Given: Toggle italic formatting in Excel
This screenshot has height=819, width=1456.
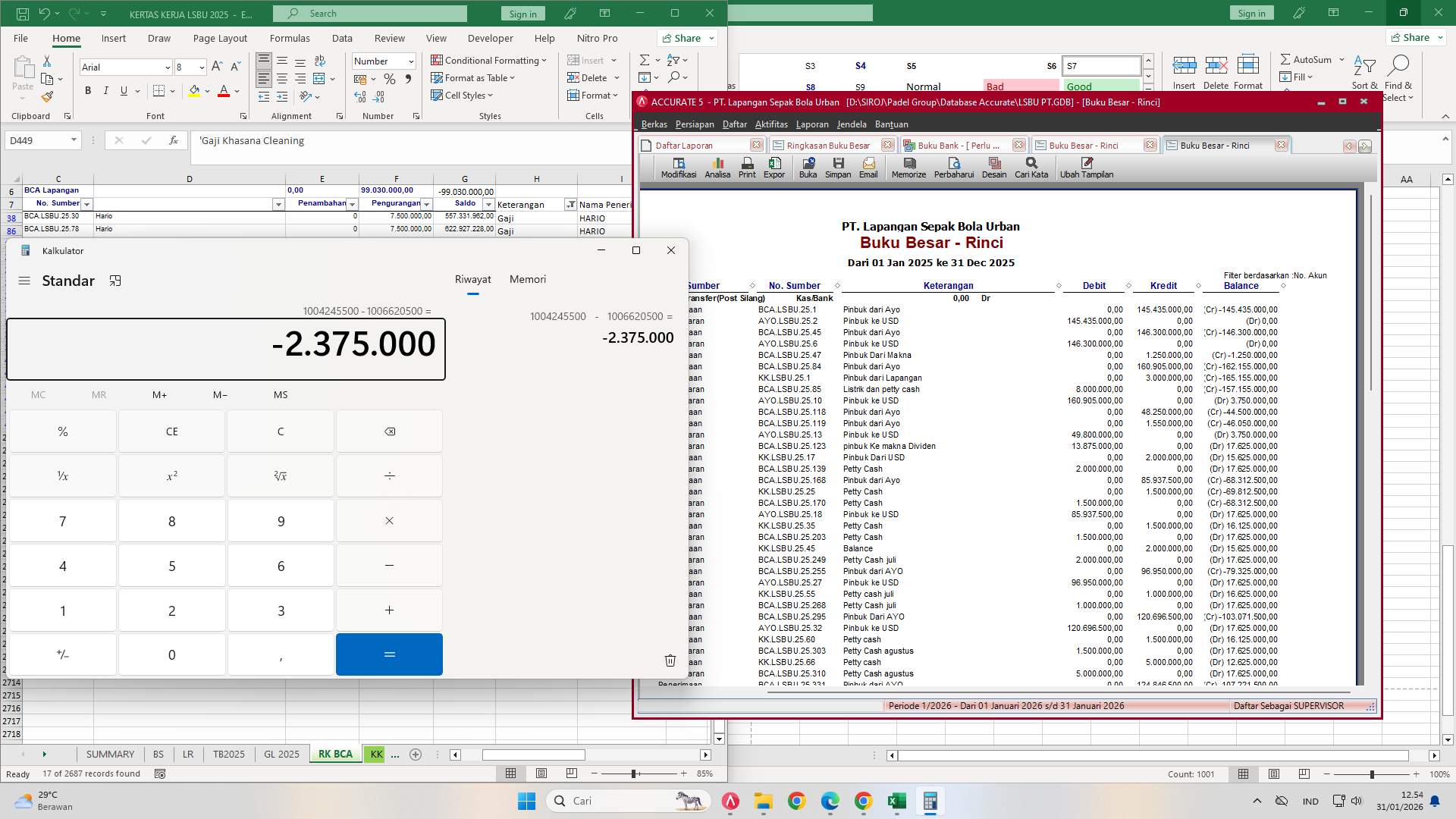Looking at the screenshot, I should [x=106, y=90].
